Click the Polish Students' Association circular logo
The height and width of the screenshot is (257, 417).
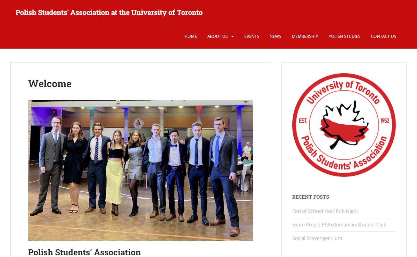coord(344,125)
